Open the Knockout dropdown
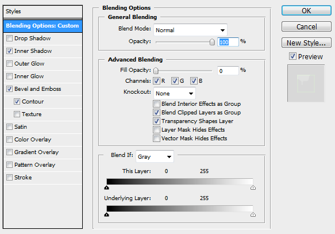Viewport: 335px width, 234px height. (175, 93)
